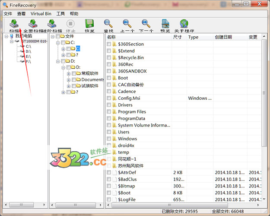Screen dimensions: 270x216
Task: Check the Program Files checkbox
Action: (x=109, y=111)
